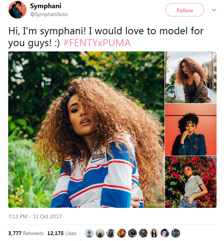
Task: Click the fifth liker avatar
Action: [x=132, y=233]
